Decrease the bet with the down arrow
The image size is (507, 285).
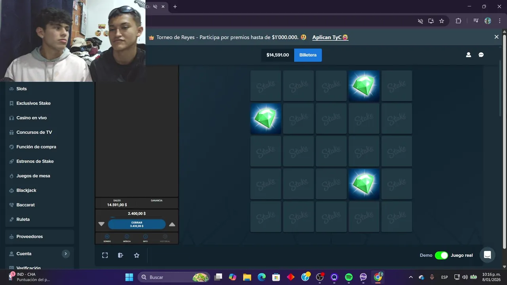(101, 224)
